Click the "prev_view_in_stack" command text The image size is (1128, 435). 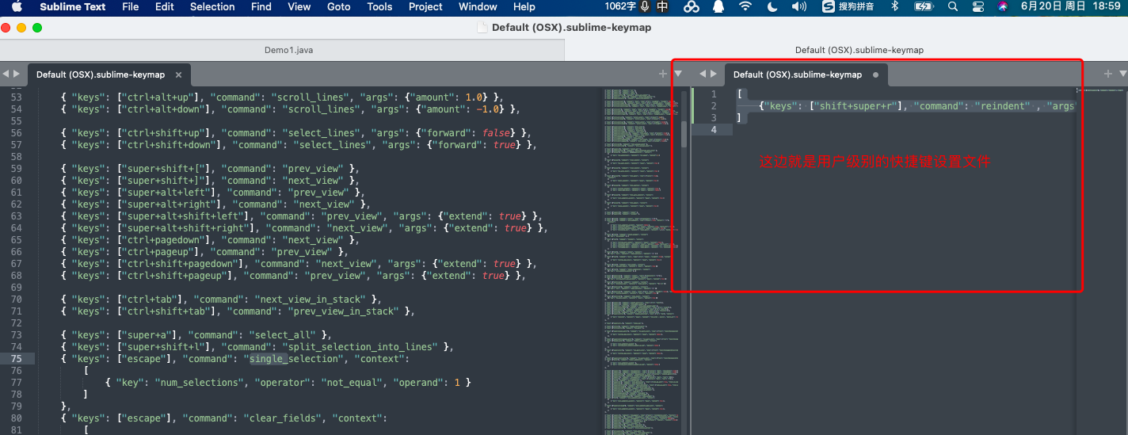pyautogui.click(x=343, y=311)
